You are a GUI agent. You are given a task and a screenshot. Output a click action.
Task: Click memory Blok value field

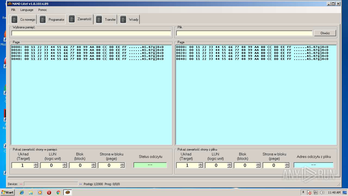(80, 165)
